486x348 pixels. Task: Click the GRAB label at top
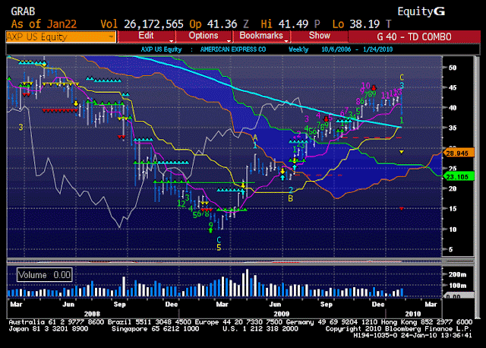point(23,11)
